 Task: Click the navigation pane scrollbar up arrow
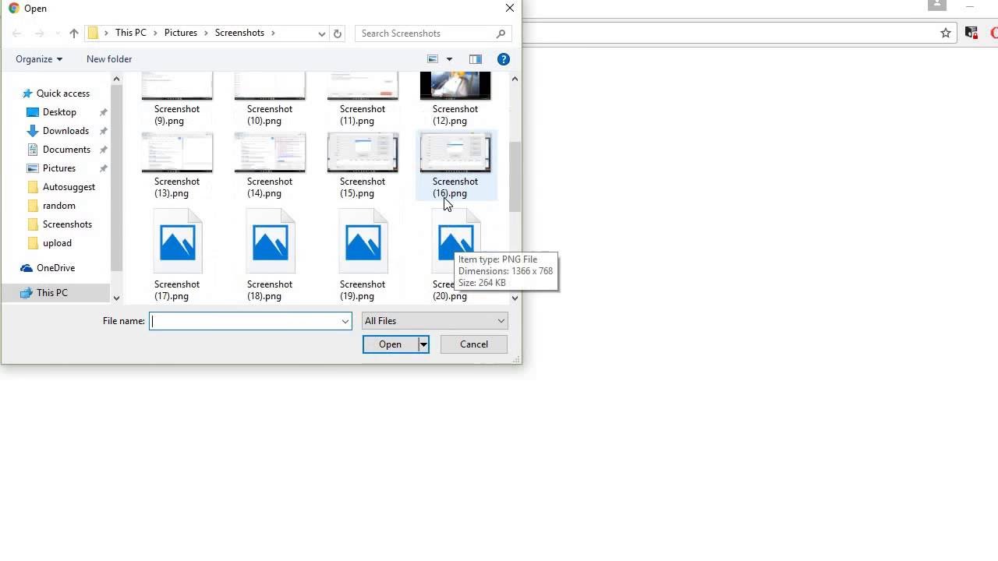pos(116,79)
